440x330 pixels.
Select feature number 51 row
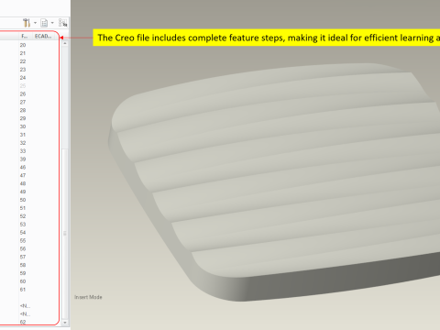(x=23, y=208)
